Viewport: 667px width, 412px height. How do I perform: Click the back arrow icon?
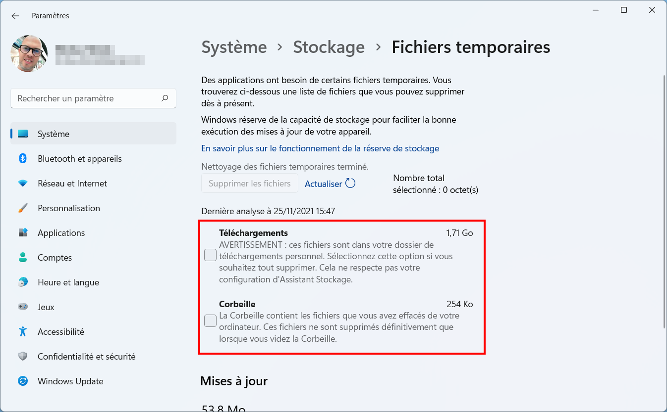tap(15, 16)
